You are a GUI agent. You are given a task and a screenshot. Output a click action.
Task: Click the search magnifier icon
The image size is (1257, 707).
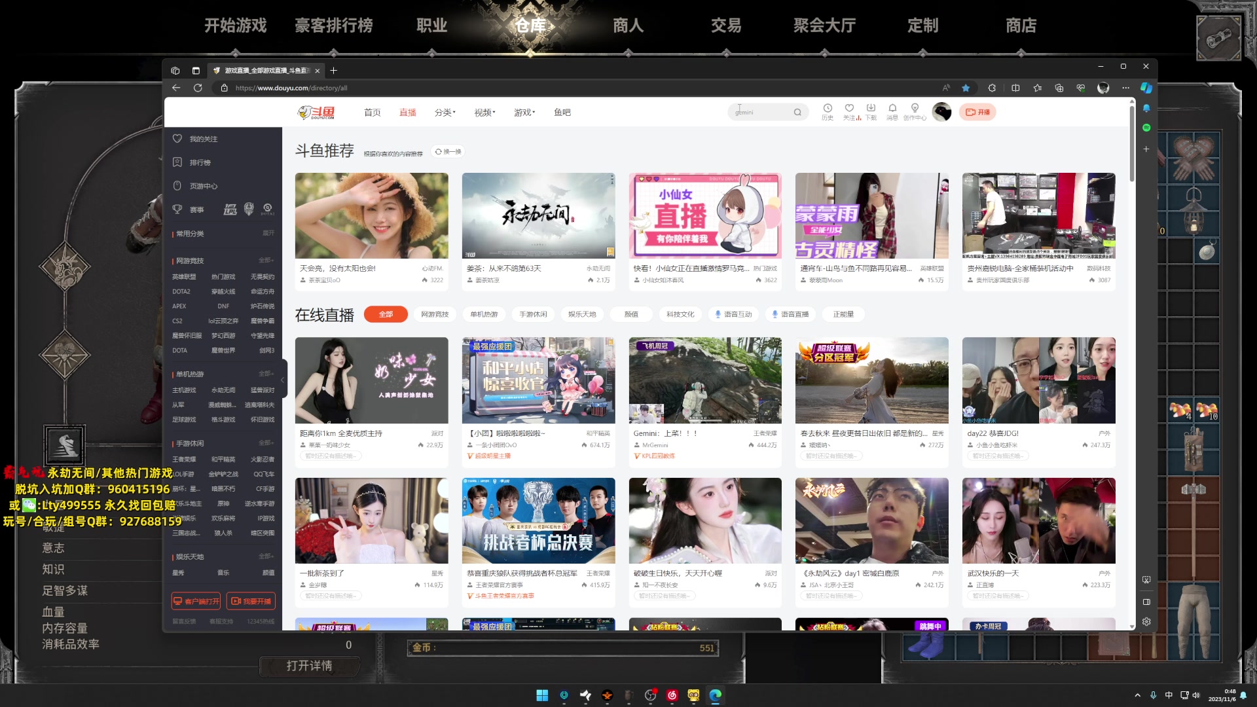(x=797, y=113)
